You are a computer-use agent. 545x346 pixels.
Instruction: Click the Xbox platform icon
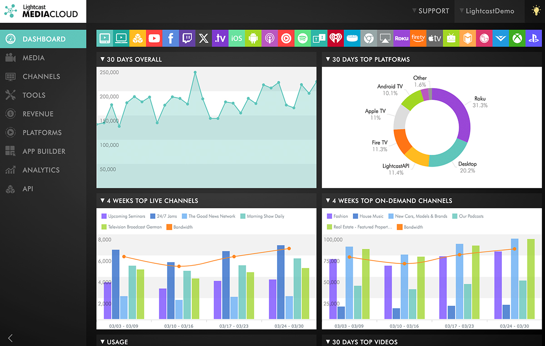tap(517, 39)
